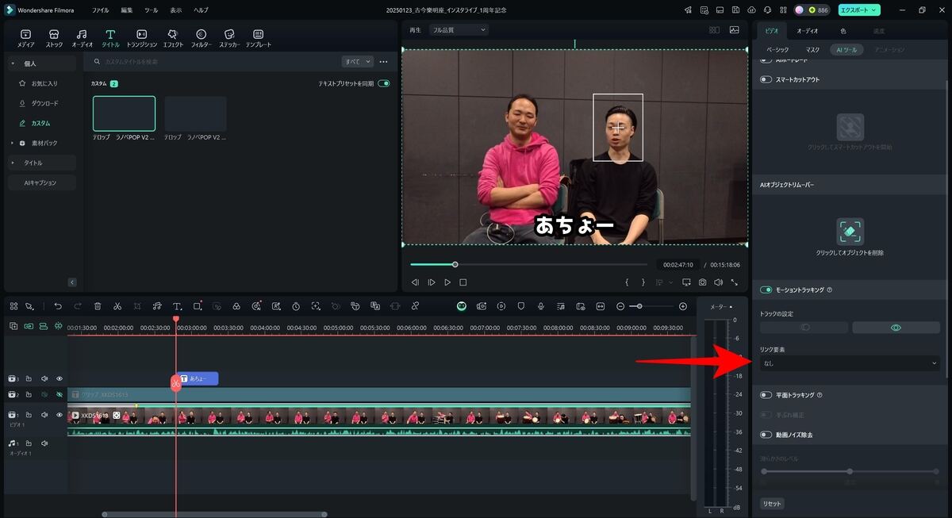Open the すべて filter dropdown

point(358,61)
